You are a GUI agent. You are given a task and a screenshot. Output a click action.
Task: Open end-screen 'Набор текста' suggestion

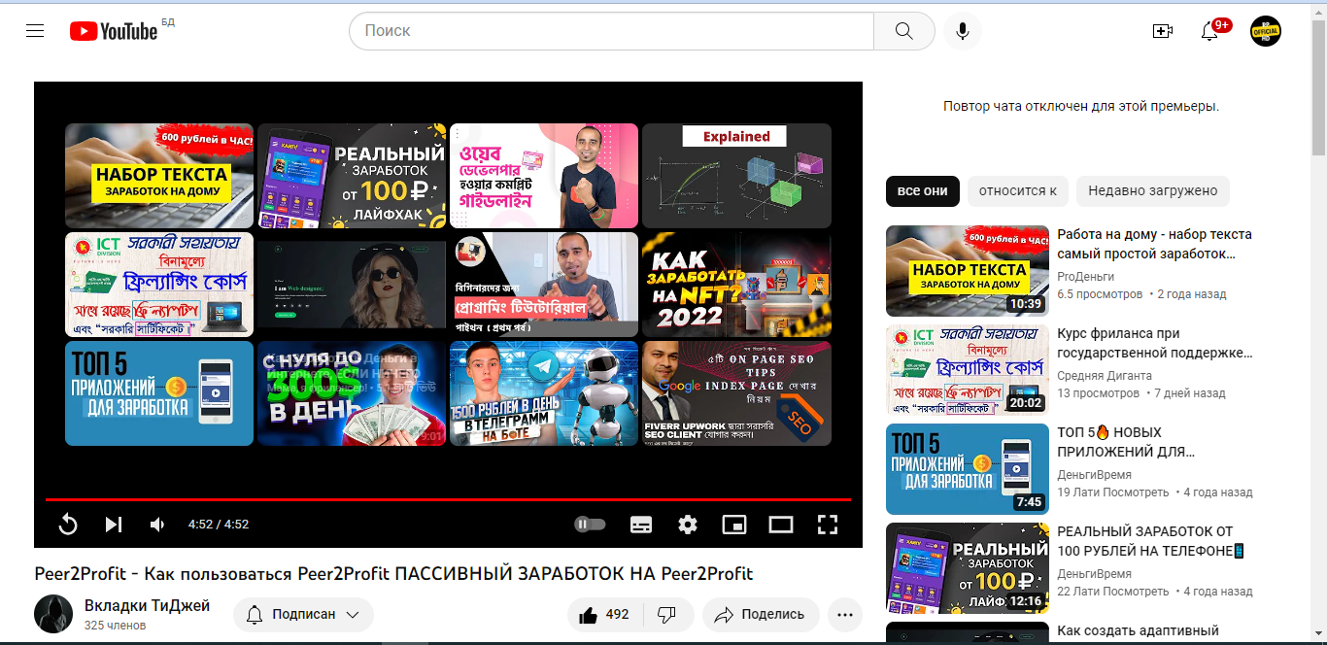tap(159, 176)
